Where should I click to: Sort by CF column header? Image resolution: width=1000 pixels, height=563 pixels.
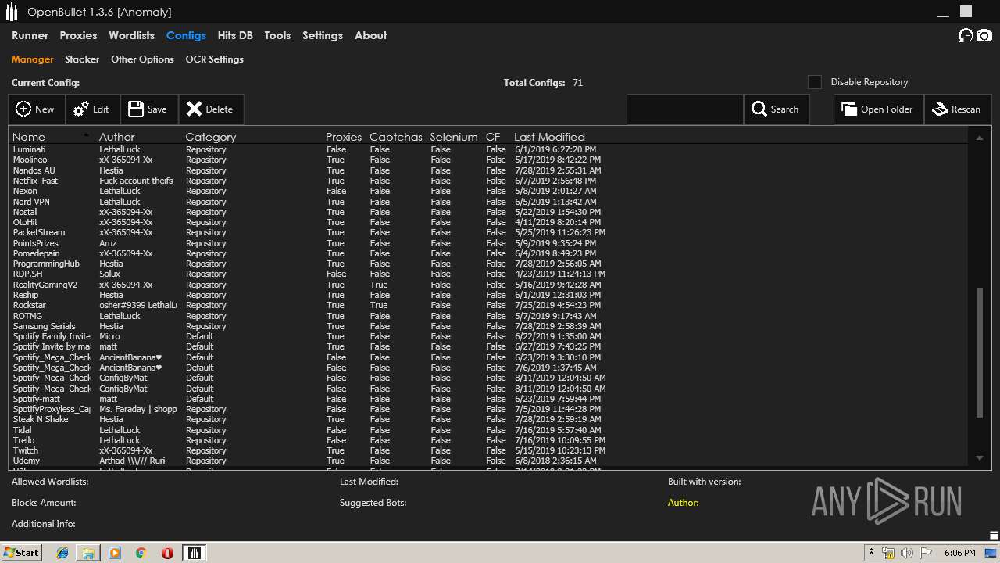point(493,137)
